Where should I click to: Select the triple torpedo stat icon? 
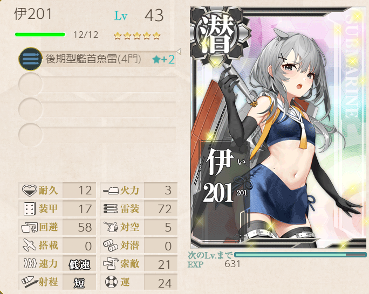(x=111, y=208)
